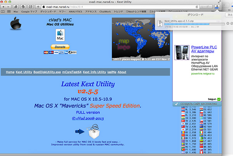Click the yellow Donate button
The width and height of the screenshot is (233, 156).
click(x=60, y=47)
